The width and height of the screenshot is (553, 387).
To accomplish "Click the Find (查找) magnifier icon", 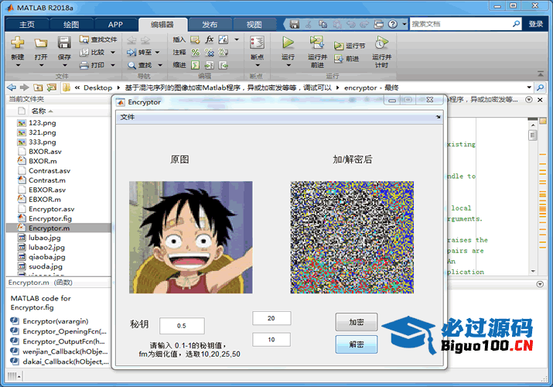I will point(131,65).
